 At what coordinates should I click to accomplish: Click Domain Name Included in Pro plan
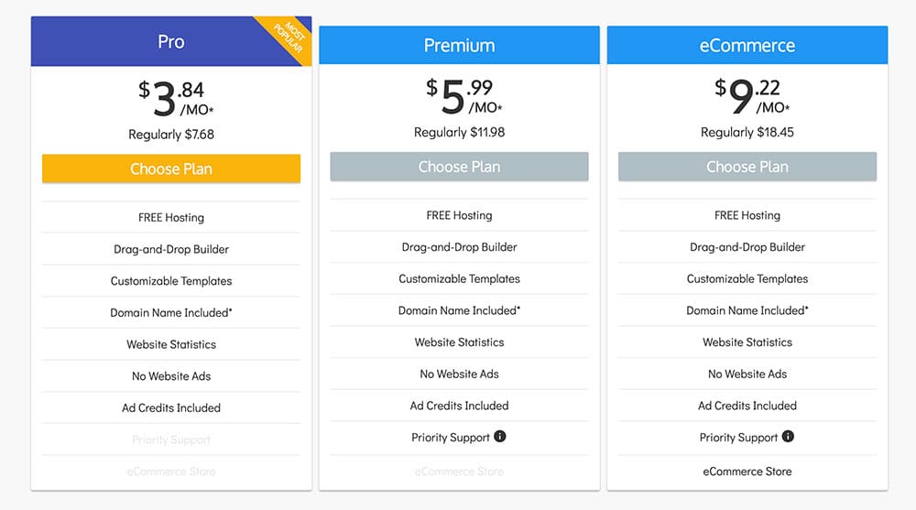tap(171, 312)
